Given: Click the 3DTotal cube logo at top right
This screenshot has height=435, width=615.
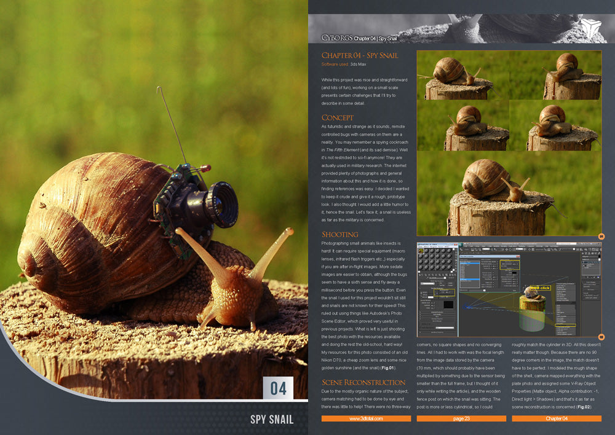Looking at the screenshot, I should tap(593, 28).
